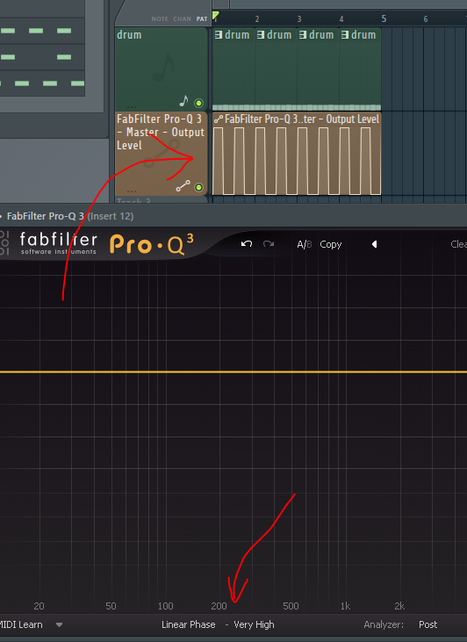The image size is (467, 642).
Task: Mute the drum track via its green LED
Action: [198, 103]
